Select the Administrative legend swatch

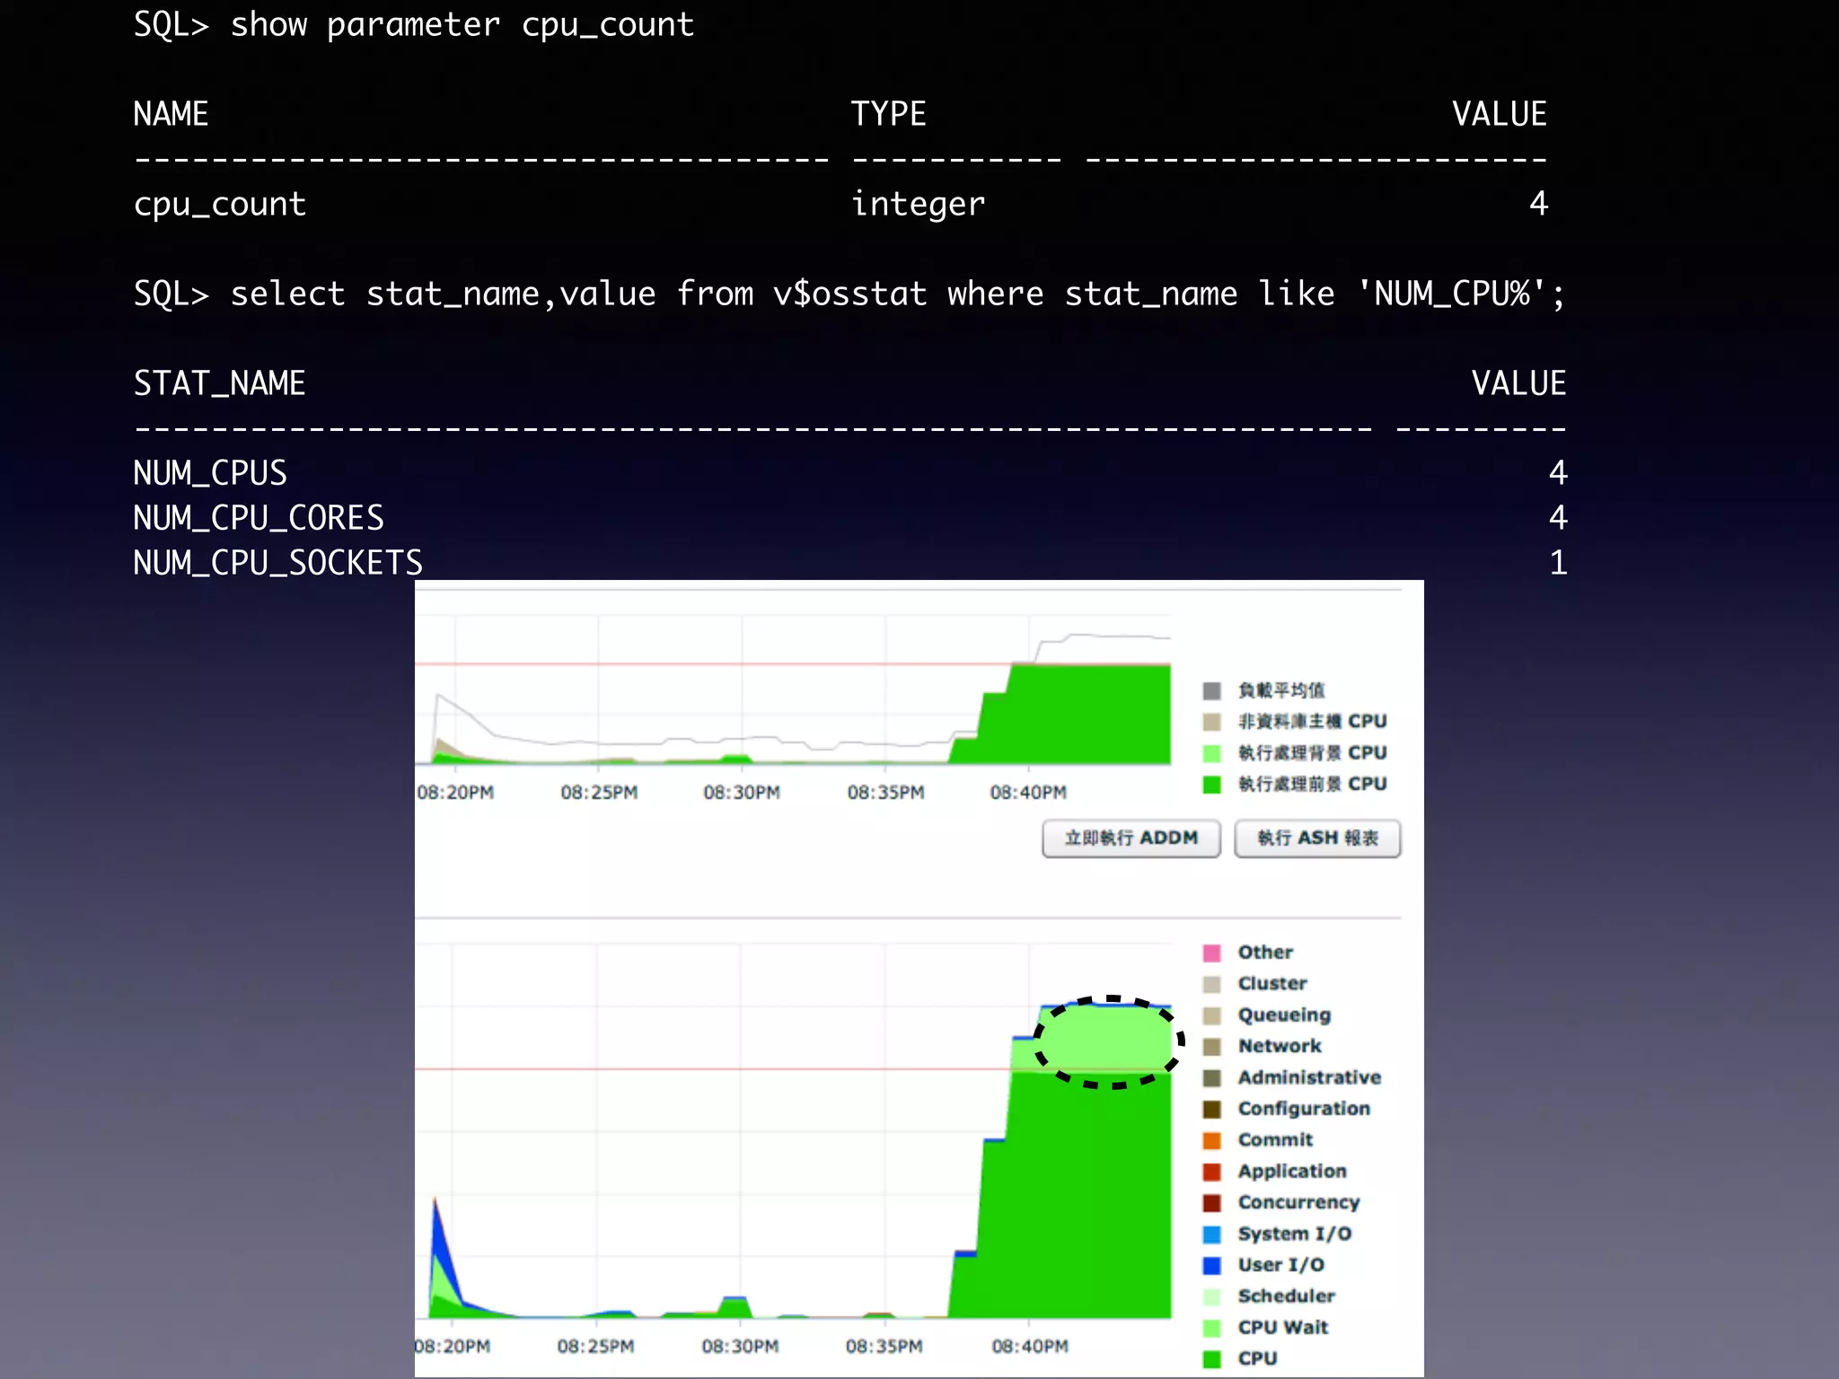pos(1211,1077)
